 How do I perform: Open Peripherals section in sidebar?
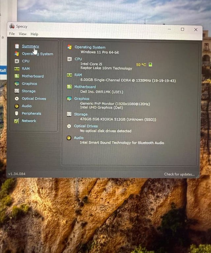pos(31,113)
